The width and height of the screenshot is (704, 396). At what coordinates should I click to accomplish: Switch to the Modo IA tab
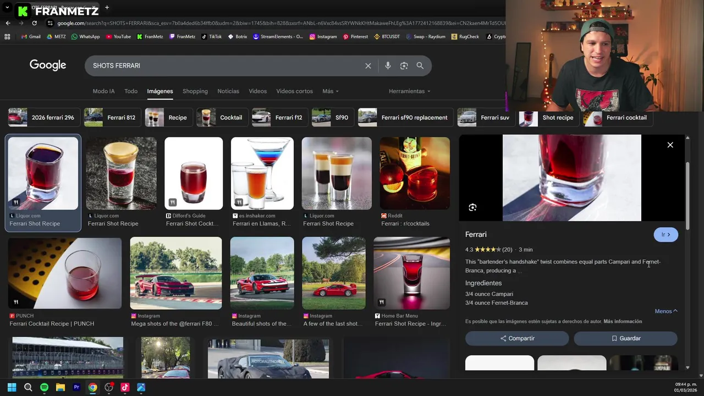(104, 91)
